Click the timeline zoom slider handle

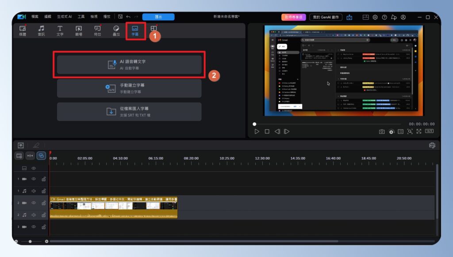coord(30,242)
